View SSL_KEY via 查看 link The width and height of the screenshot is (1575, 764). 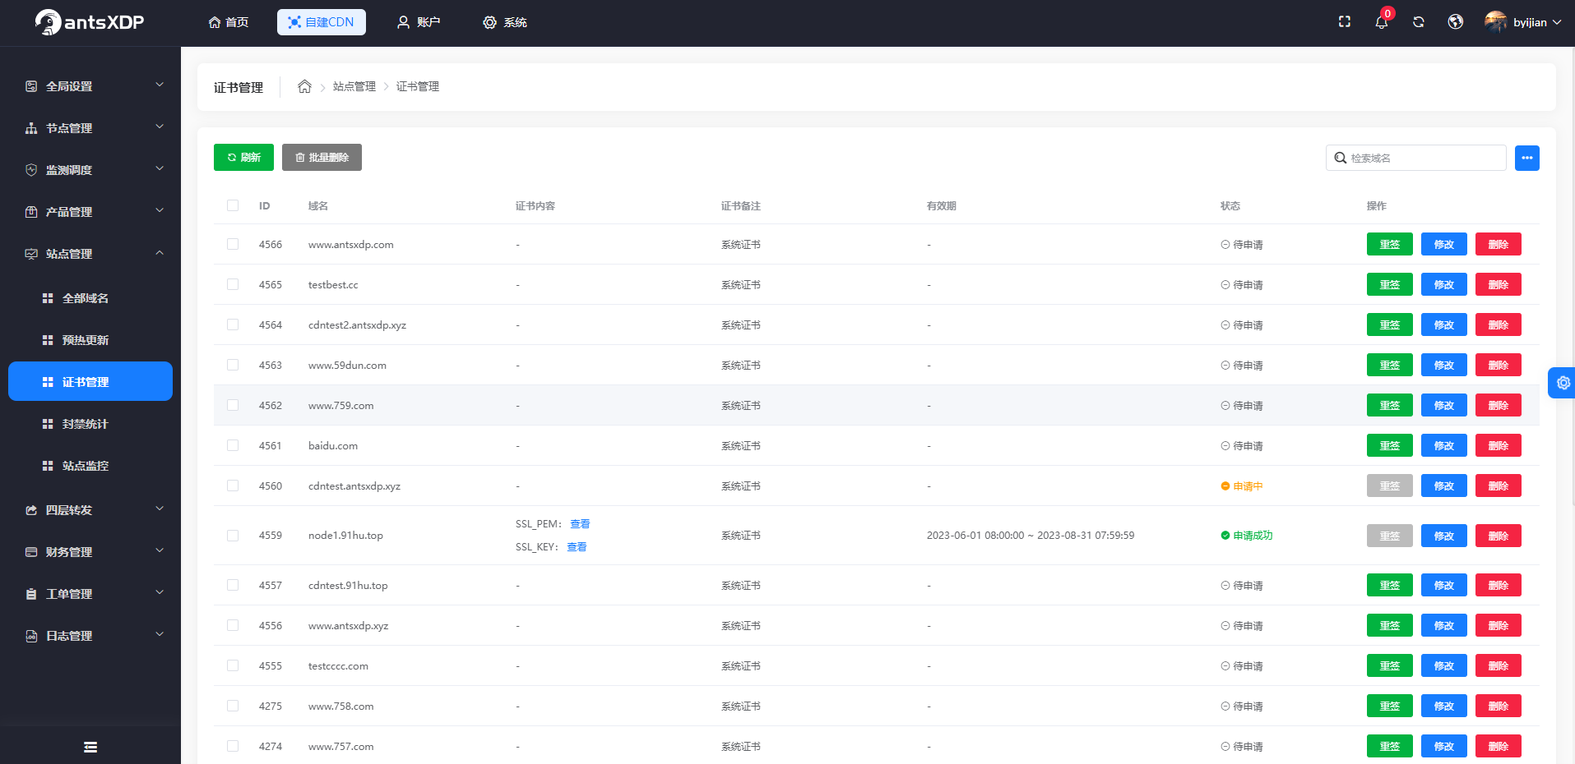pos(577,547)
